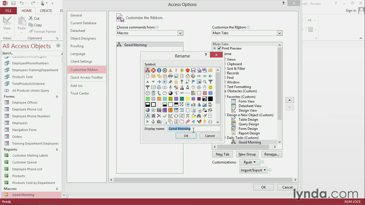This screenshot has width=365, height=205.
Task: Select the padlock symbol
Action: pos(176,82)
